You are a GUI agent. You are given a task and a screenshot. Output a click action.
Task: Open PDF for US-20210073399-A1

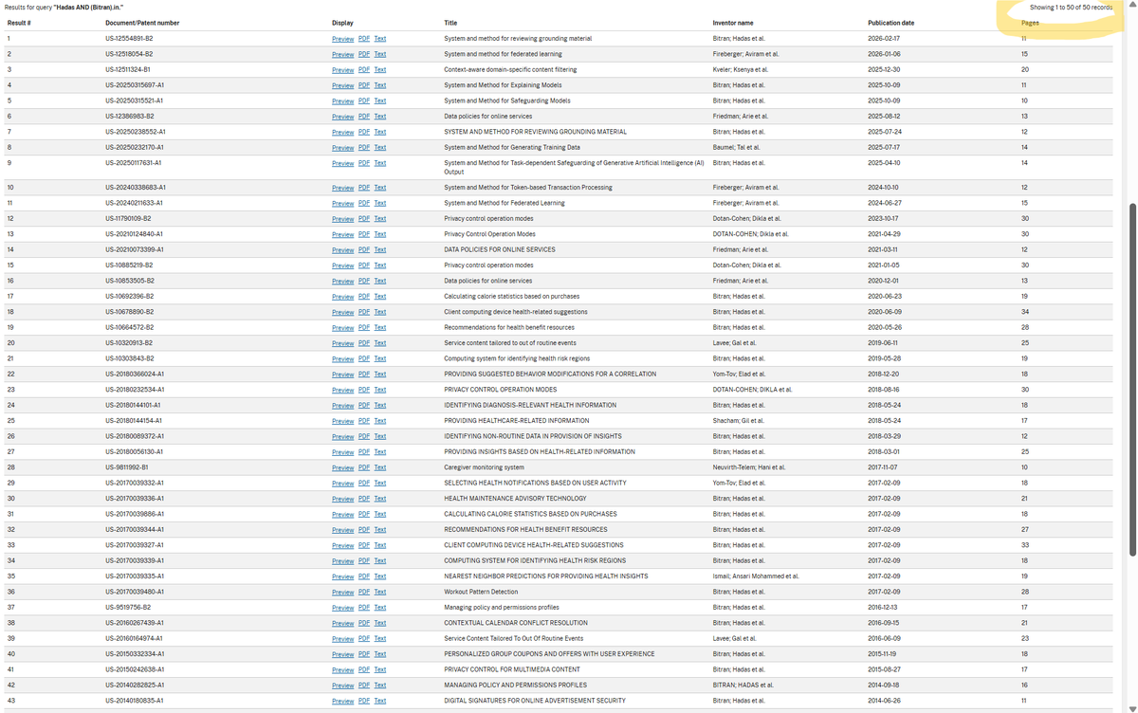[364, 250]
